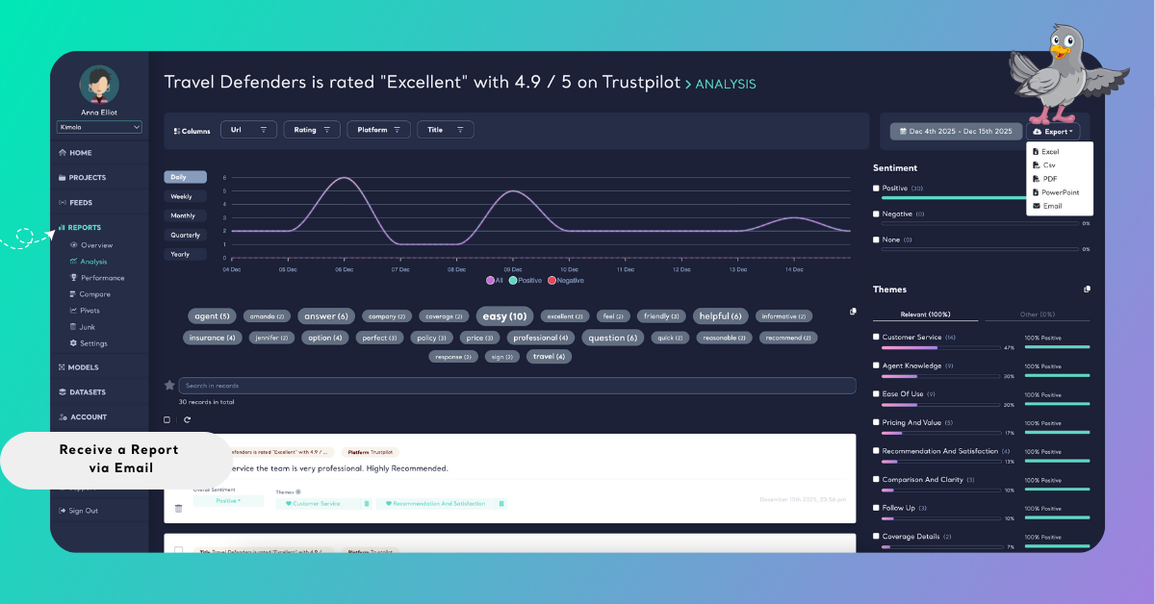
Task: Open the Pivots report page
Action: [x=84, y=311]
